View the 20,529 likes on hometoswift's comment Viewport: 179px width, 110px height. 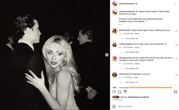[x=128, y=34]
